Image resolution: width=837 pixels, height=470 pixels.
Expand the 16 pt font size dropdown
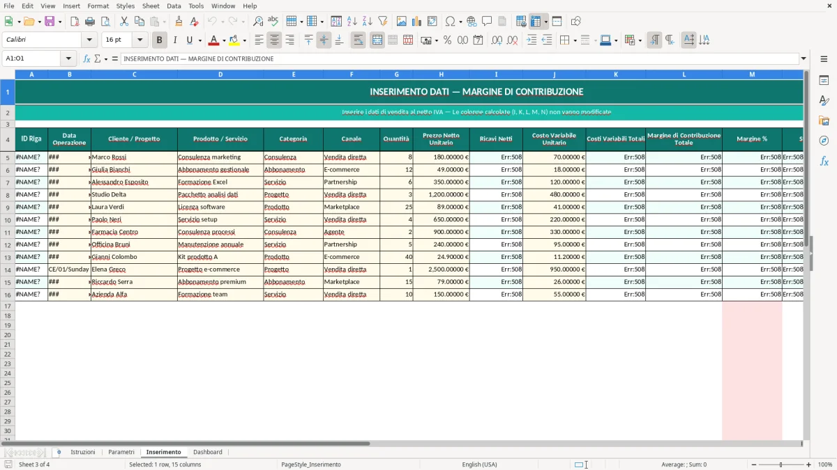(139, 40)
